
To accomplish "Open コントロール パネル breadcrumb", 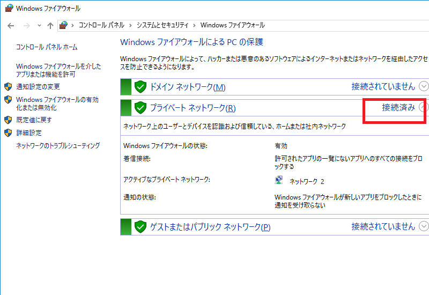I will 101,25.
